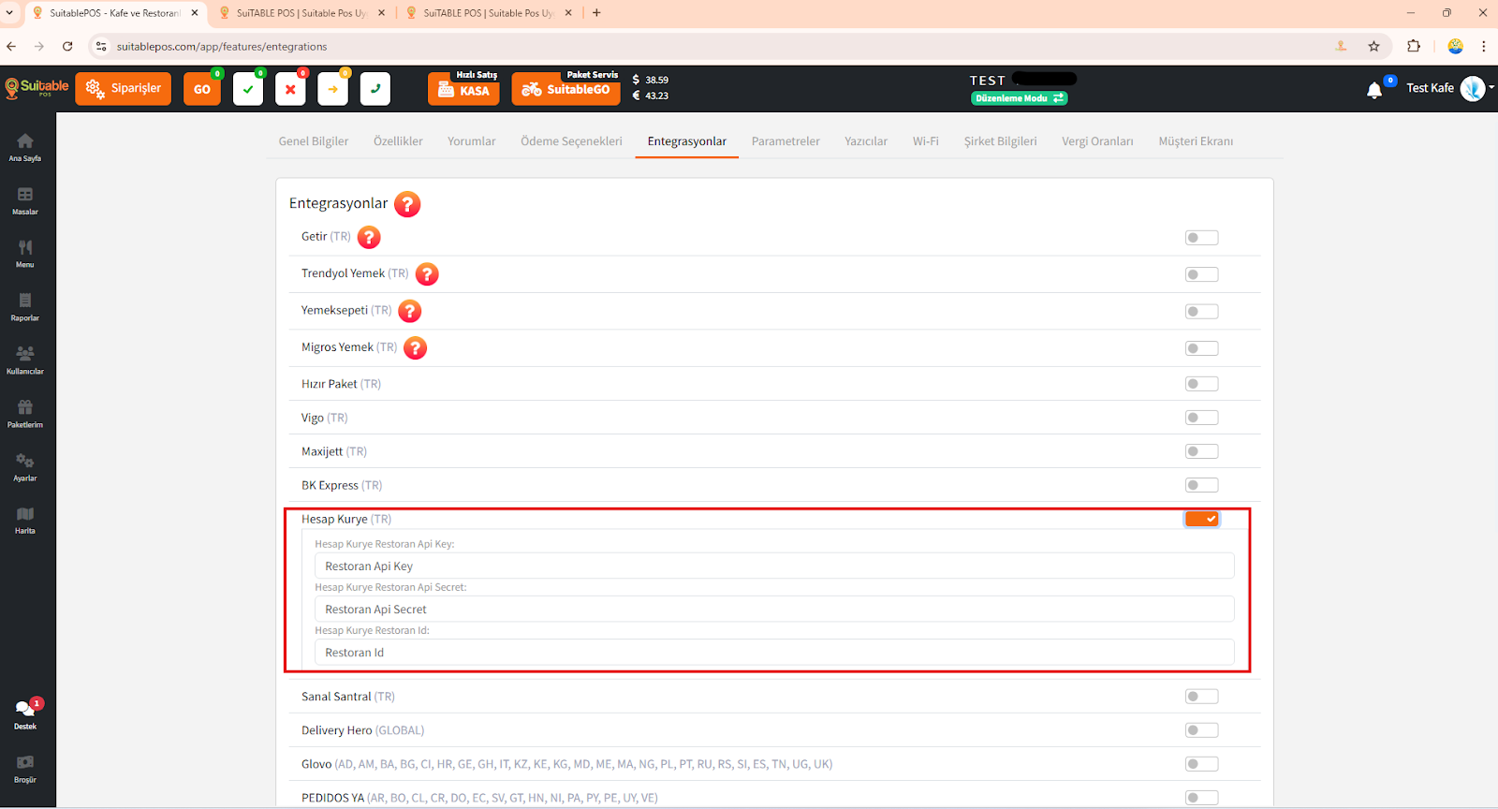The height and width of the screenshot is (809, 1498).
Task: Switch to Şirket Bilgileri tab
Action: [1001, 141]
